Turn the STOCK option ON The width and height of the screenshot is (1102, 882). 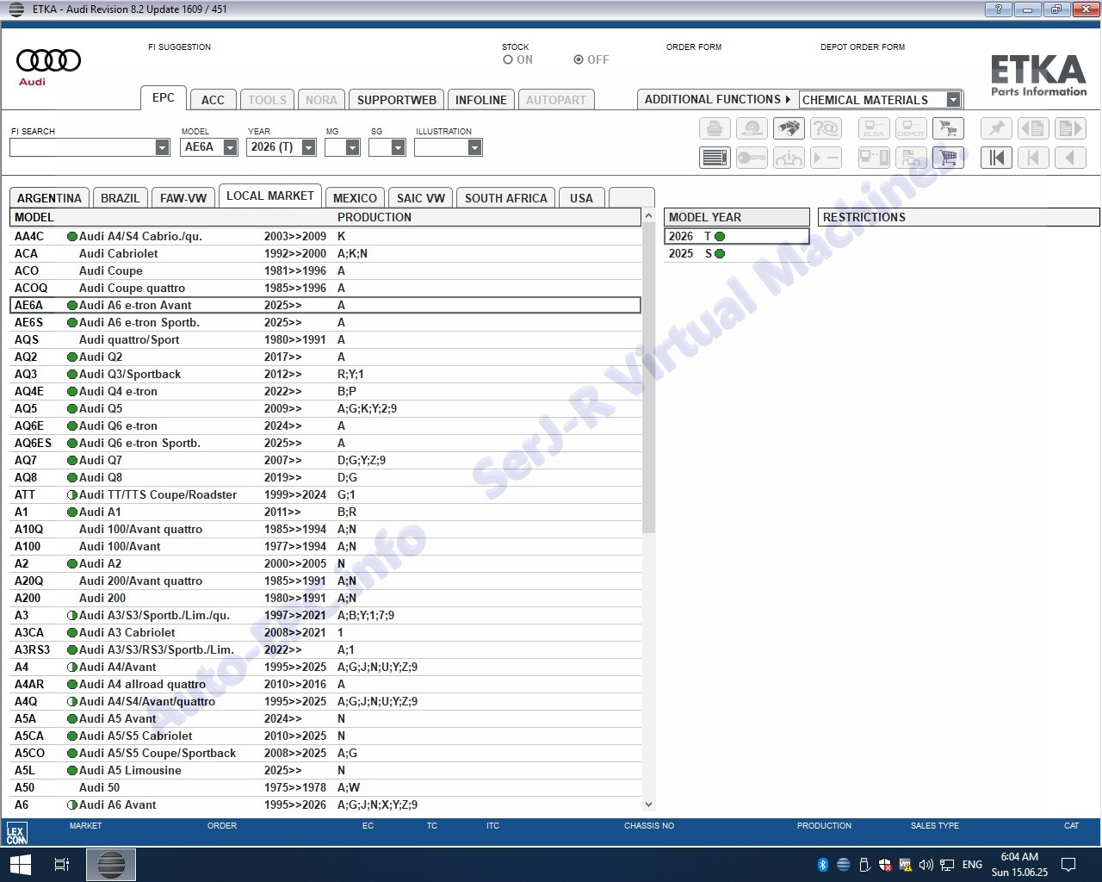coord(509,60)
